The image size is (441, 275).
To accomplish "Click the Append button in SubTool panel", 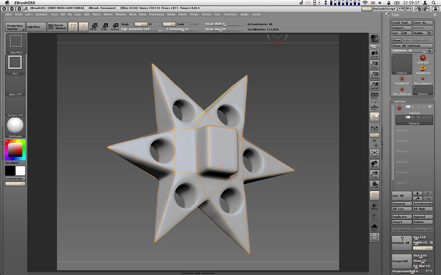I will coord(423,217).
